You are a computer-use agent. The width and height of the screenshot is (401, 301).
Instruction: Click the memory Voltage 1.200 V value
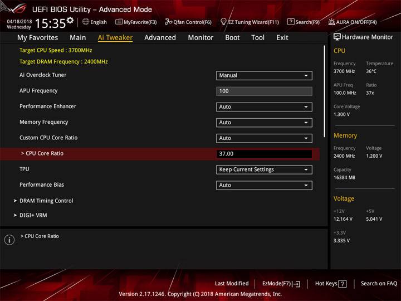[374, 156]
